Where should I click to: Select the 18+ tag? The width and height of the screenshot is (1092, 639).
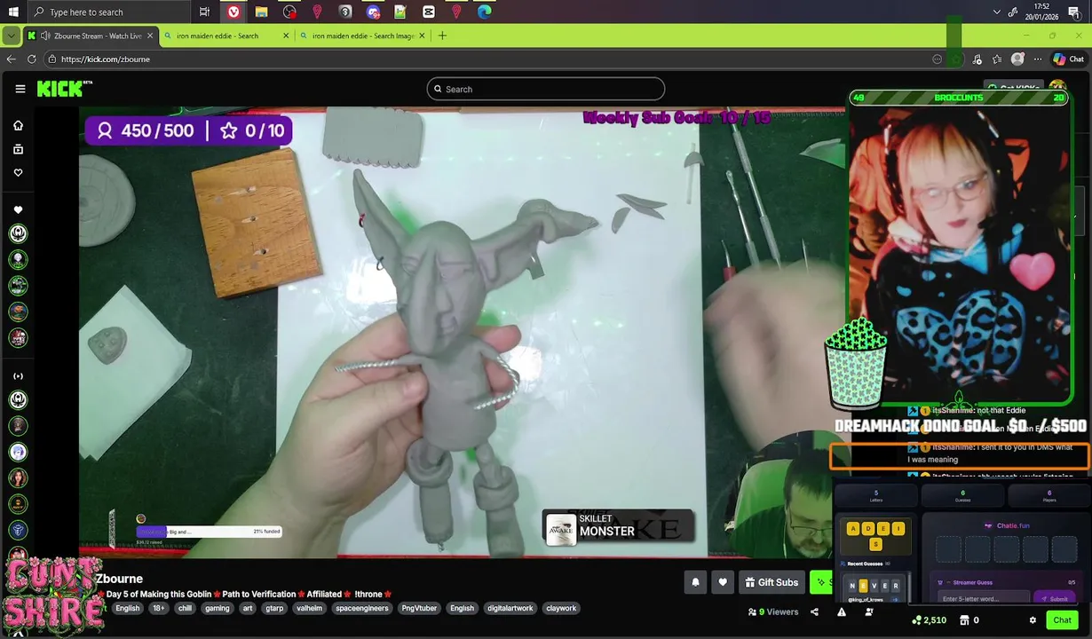point(158,609)
